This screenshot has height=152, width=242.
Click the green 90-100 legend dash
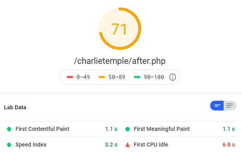click(137, 77)
